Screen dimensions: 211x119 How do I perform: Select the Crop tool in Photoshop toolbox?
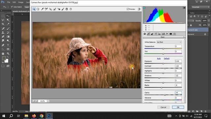click(3, 24)
